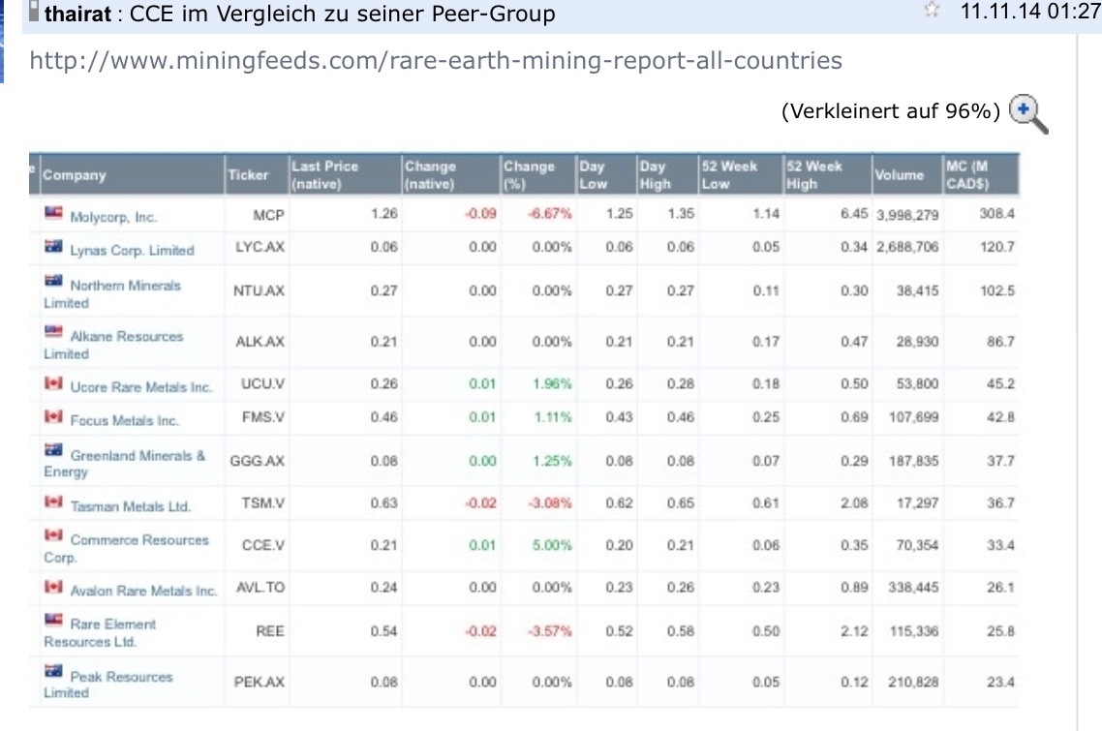
Task: Click the Australian flag beside Lynas Corp
Action: pos(53,248)
